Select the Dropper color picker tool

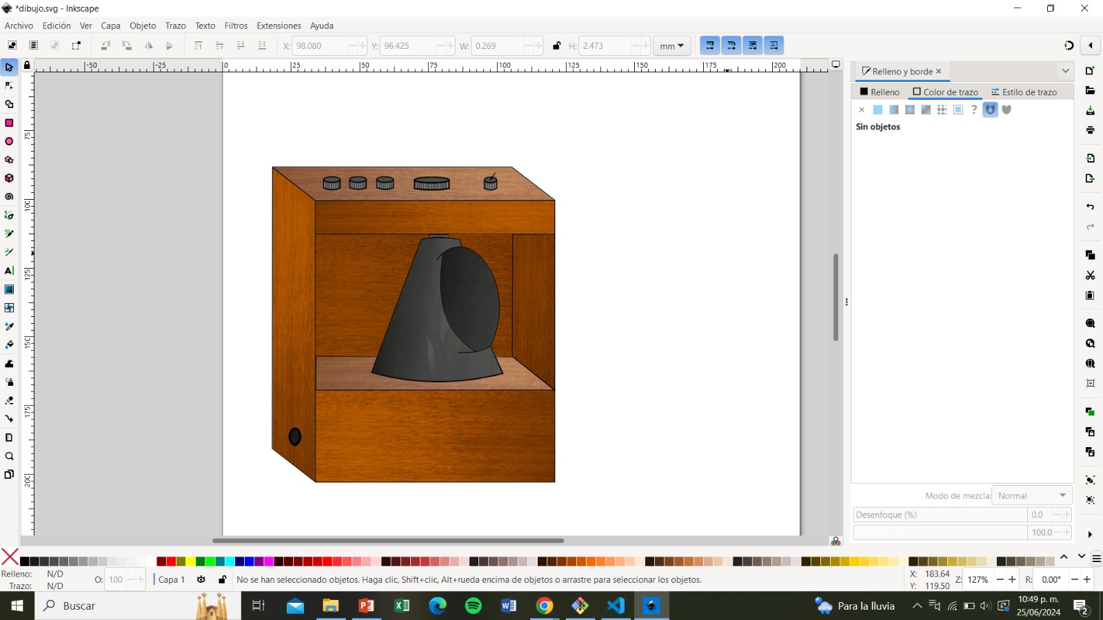[x=9, y=327]
